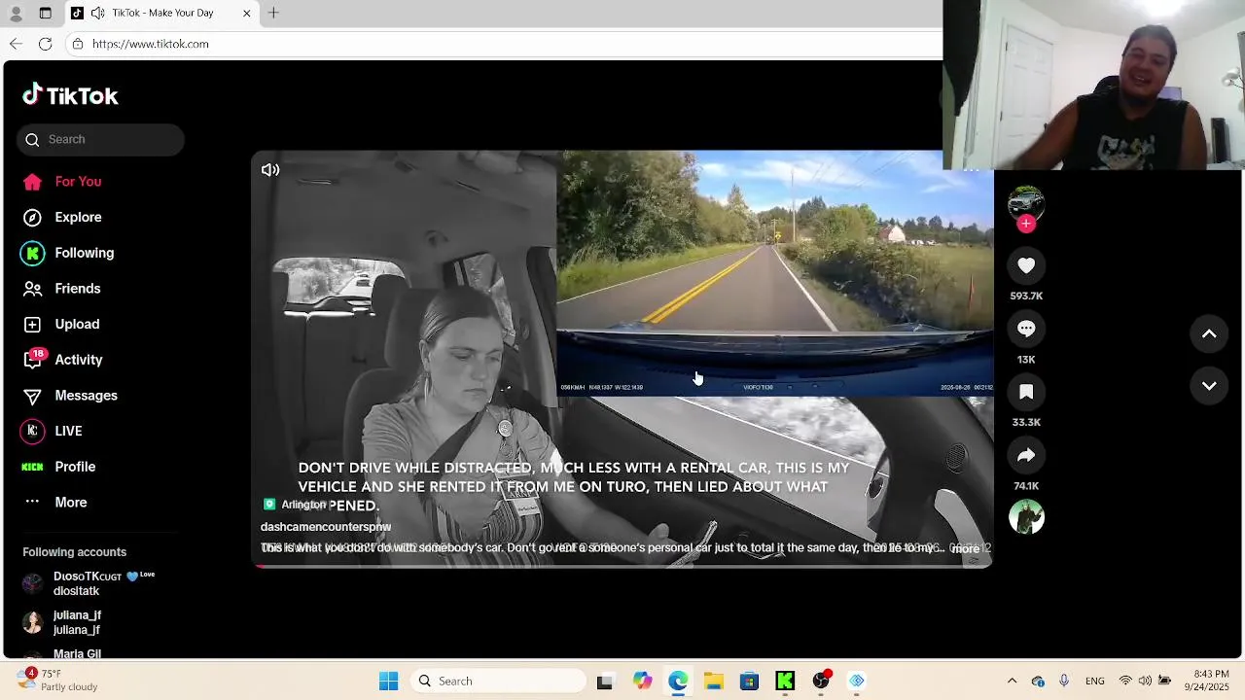
Task: Click the TikTok logo
Action: point(70,95)
